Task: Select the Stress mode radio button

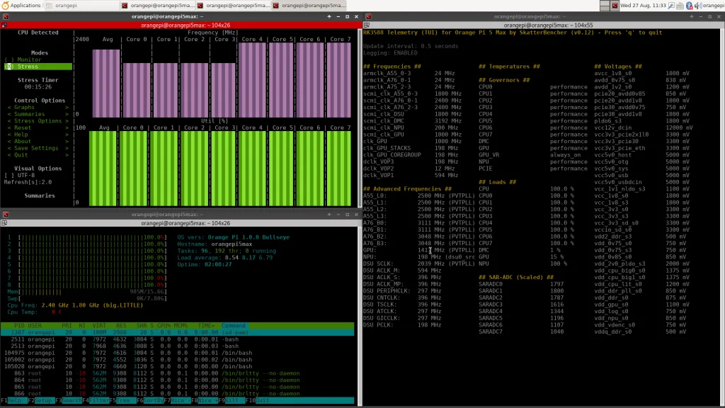Action: click(8, 67)
